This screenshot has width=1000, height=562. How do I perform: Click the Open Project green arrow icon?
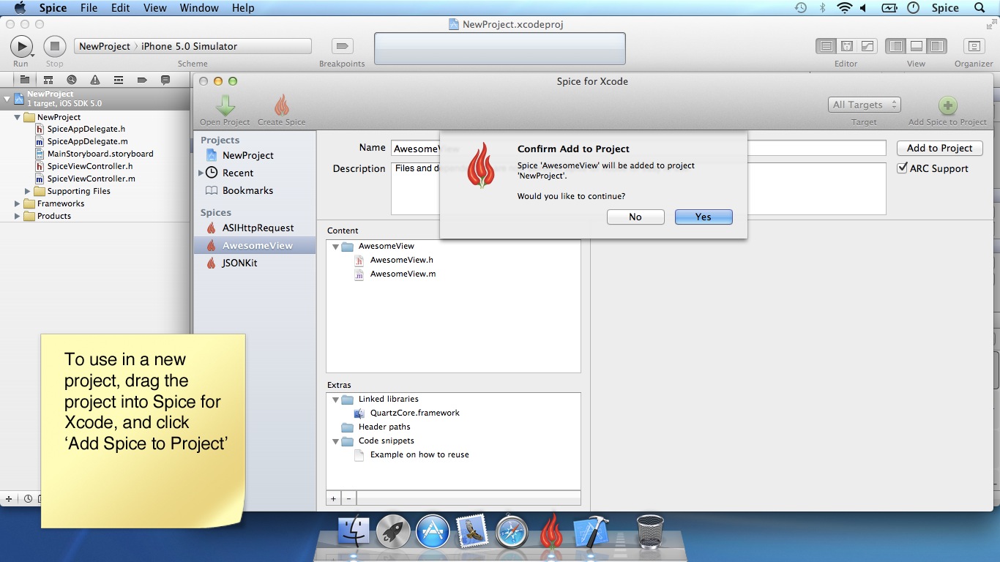click(225, 105)
